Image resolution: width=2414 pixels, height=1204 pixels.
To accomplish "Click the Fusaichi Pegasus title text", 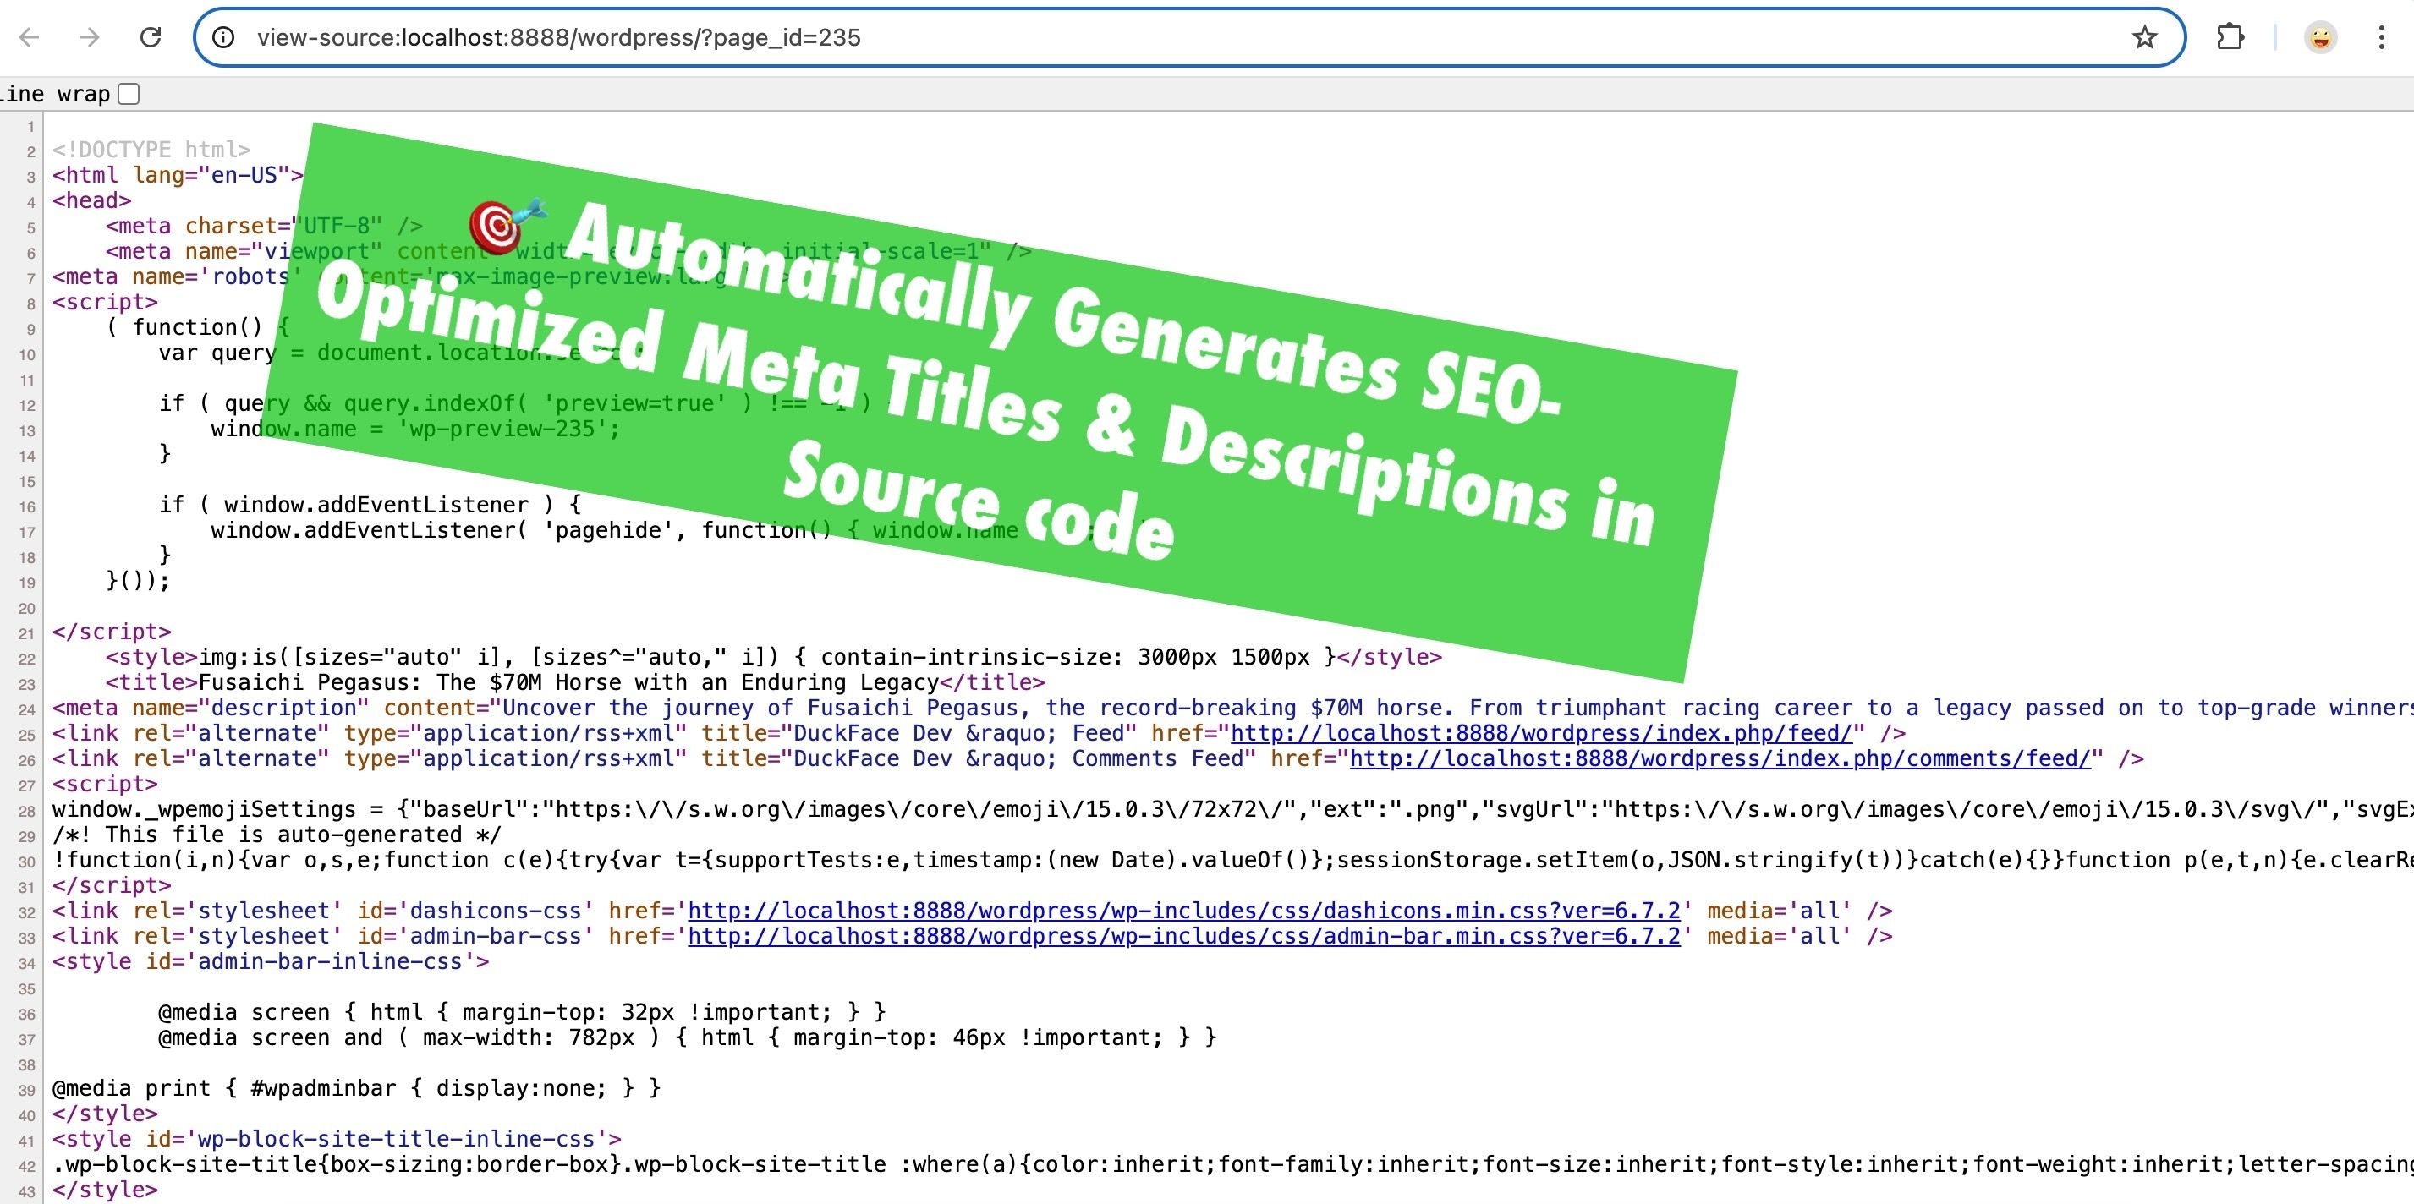I will [569, 683].
